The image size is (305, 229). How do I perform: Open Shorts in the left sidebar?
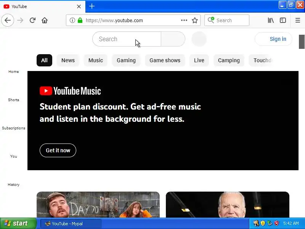tap(14, 100)
